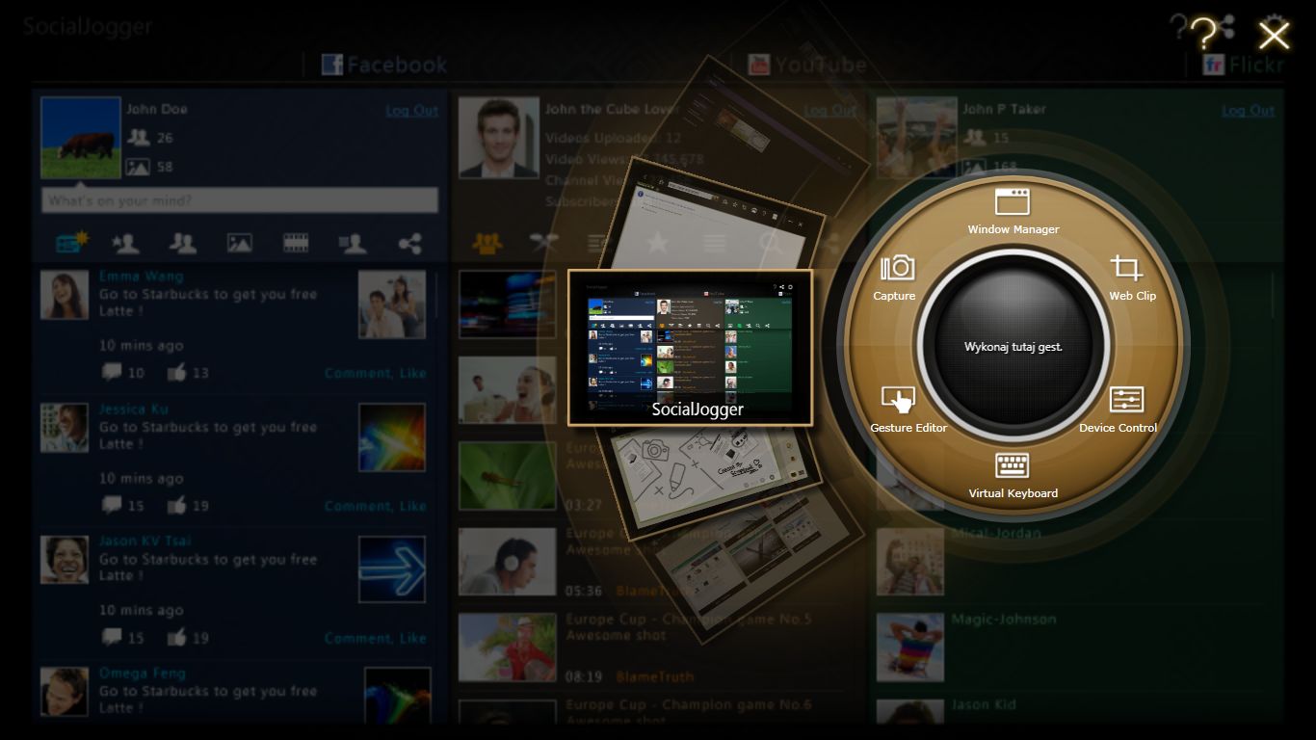Click 'Comment, Like' under Emma Wang's post
The image size is (1316, 740).
pos(375,373)
